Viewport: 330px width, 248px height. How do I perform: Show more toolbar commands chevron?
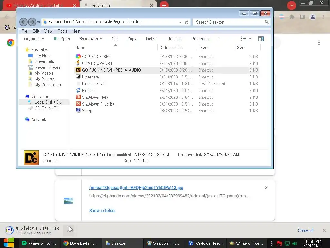click(218, 39)
